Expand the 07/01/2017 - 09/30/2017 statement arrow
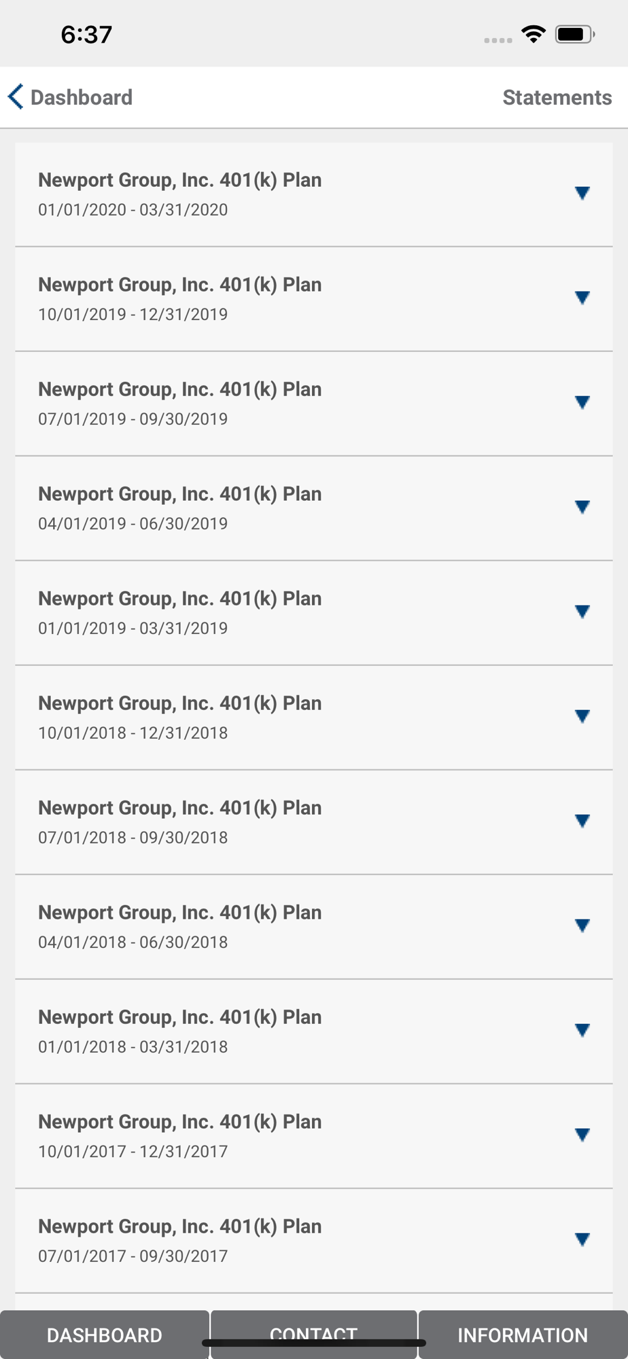 pyautogui.click(x=582, y=1240)
